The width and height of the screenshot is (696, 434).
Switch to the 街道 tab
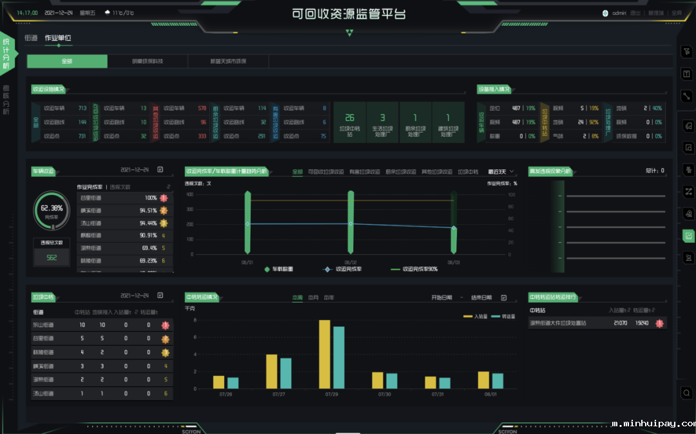[31, 38]
